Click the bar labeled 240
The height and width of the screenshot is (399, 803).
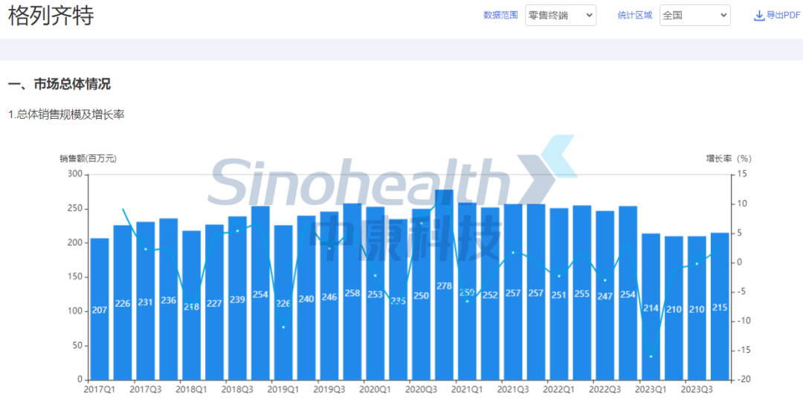pos(306,298)
